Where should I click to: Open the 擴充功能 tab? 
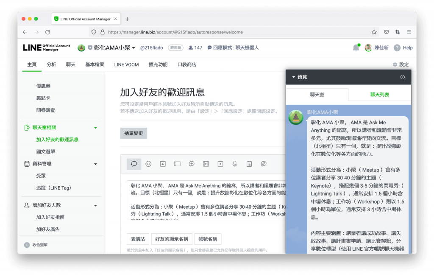coord(158,64)
